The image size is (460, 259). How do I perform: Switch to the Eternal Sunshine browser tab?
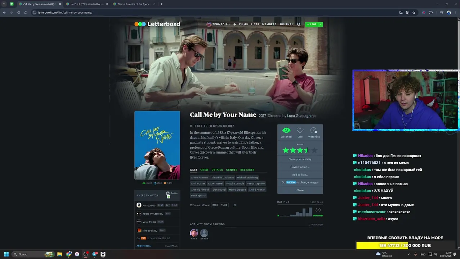[134, 4]
